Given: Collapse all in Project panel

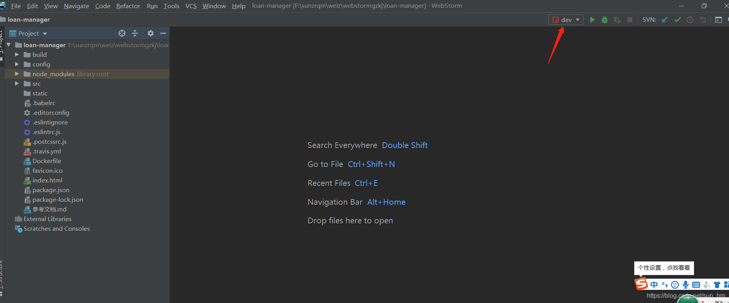Looking at the screenshot, I should (x=135, y=33).
